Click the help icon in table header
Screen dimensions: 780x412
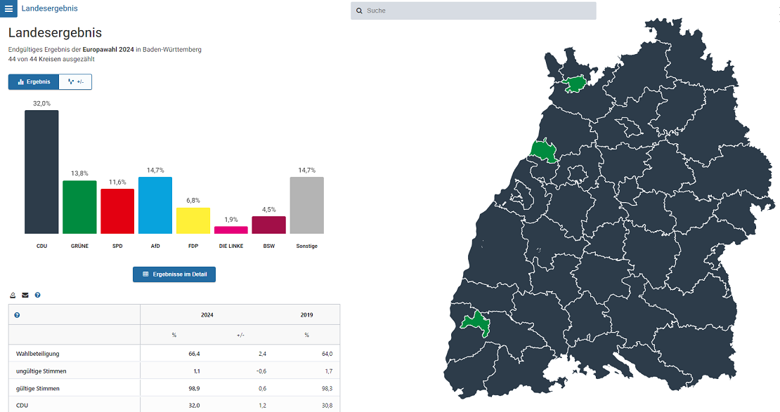[17, 315]
